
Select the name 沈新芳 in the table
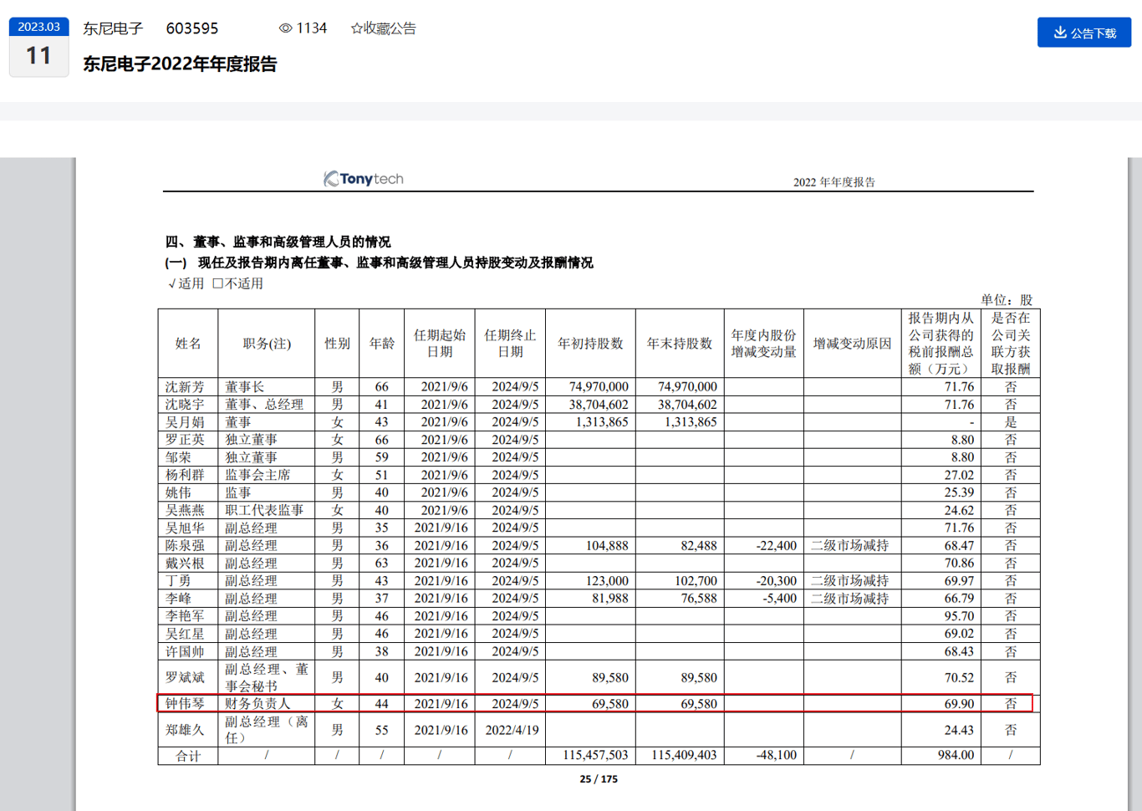coord(185,387)
